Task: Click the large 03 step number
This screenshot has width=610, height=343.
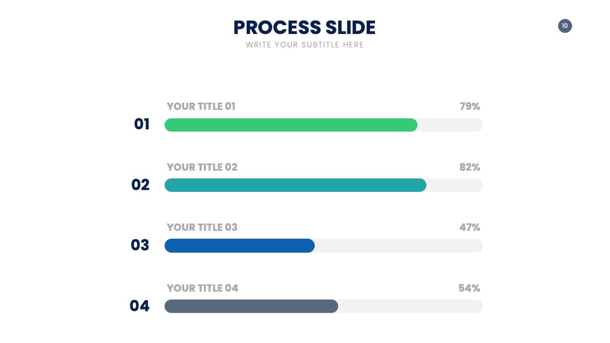Action: (x=140, y=245)
